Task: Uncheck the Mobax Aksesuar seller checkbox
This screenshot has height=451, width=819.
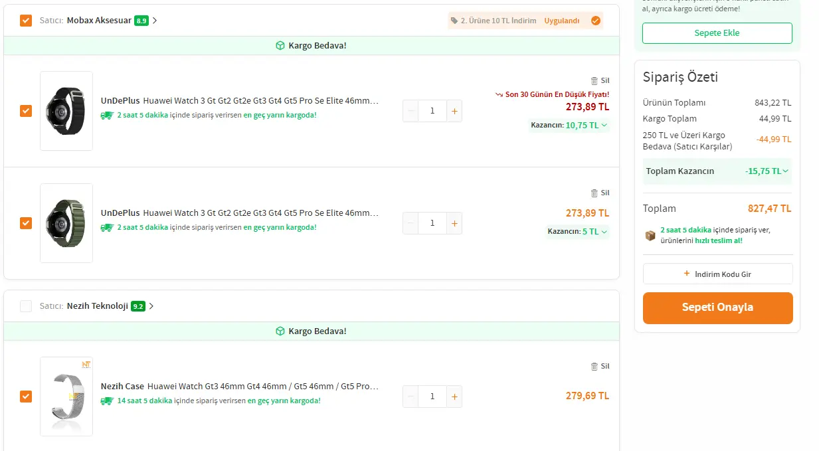Action: [x=26, y=21]
